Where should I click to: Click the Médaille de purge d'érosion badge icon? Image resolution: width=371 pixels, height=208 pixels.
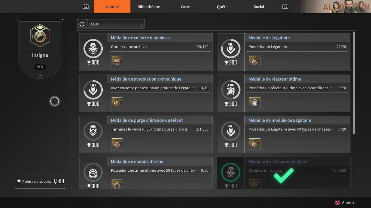[x=93, y=131]
